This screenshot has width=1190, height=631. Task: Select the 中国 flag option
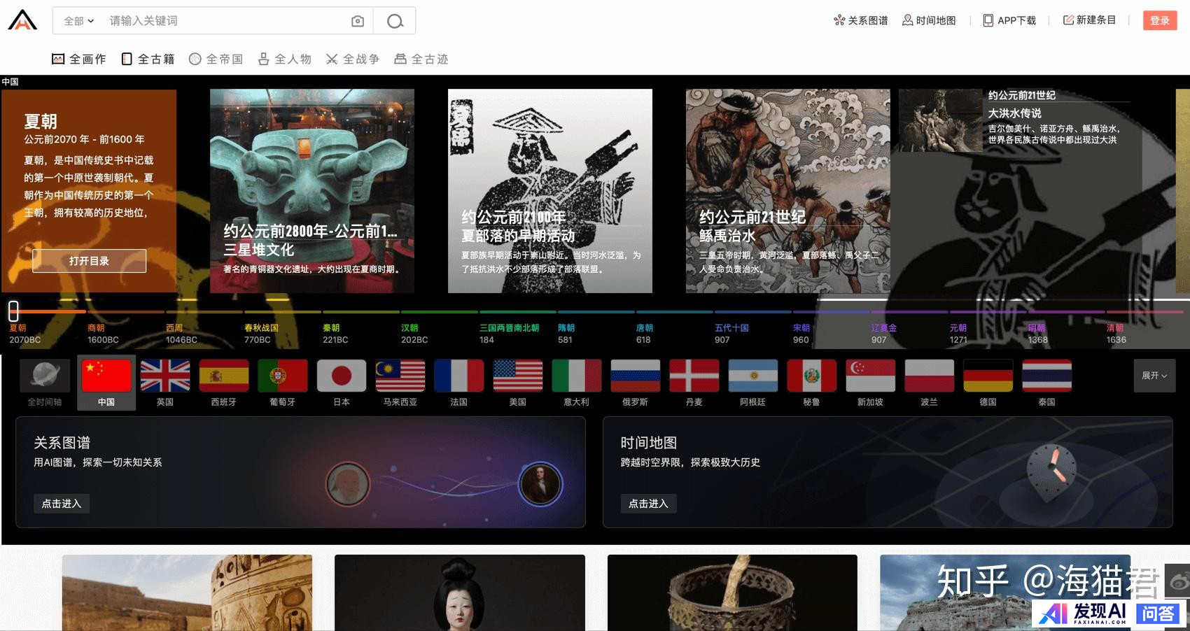pyautogui.click(x=106, y=376)
